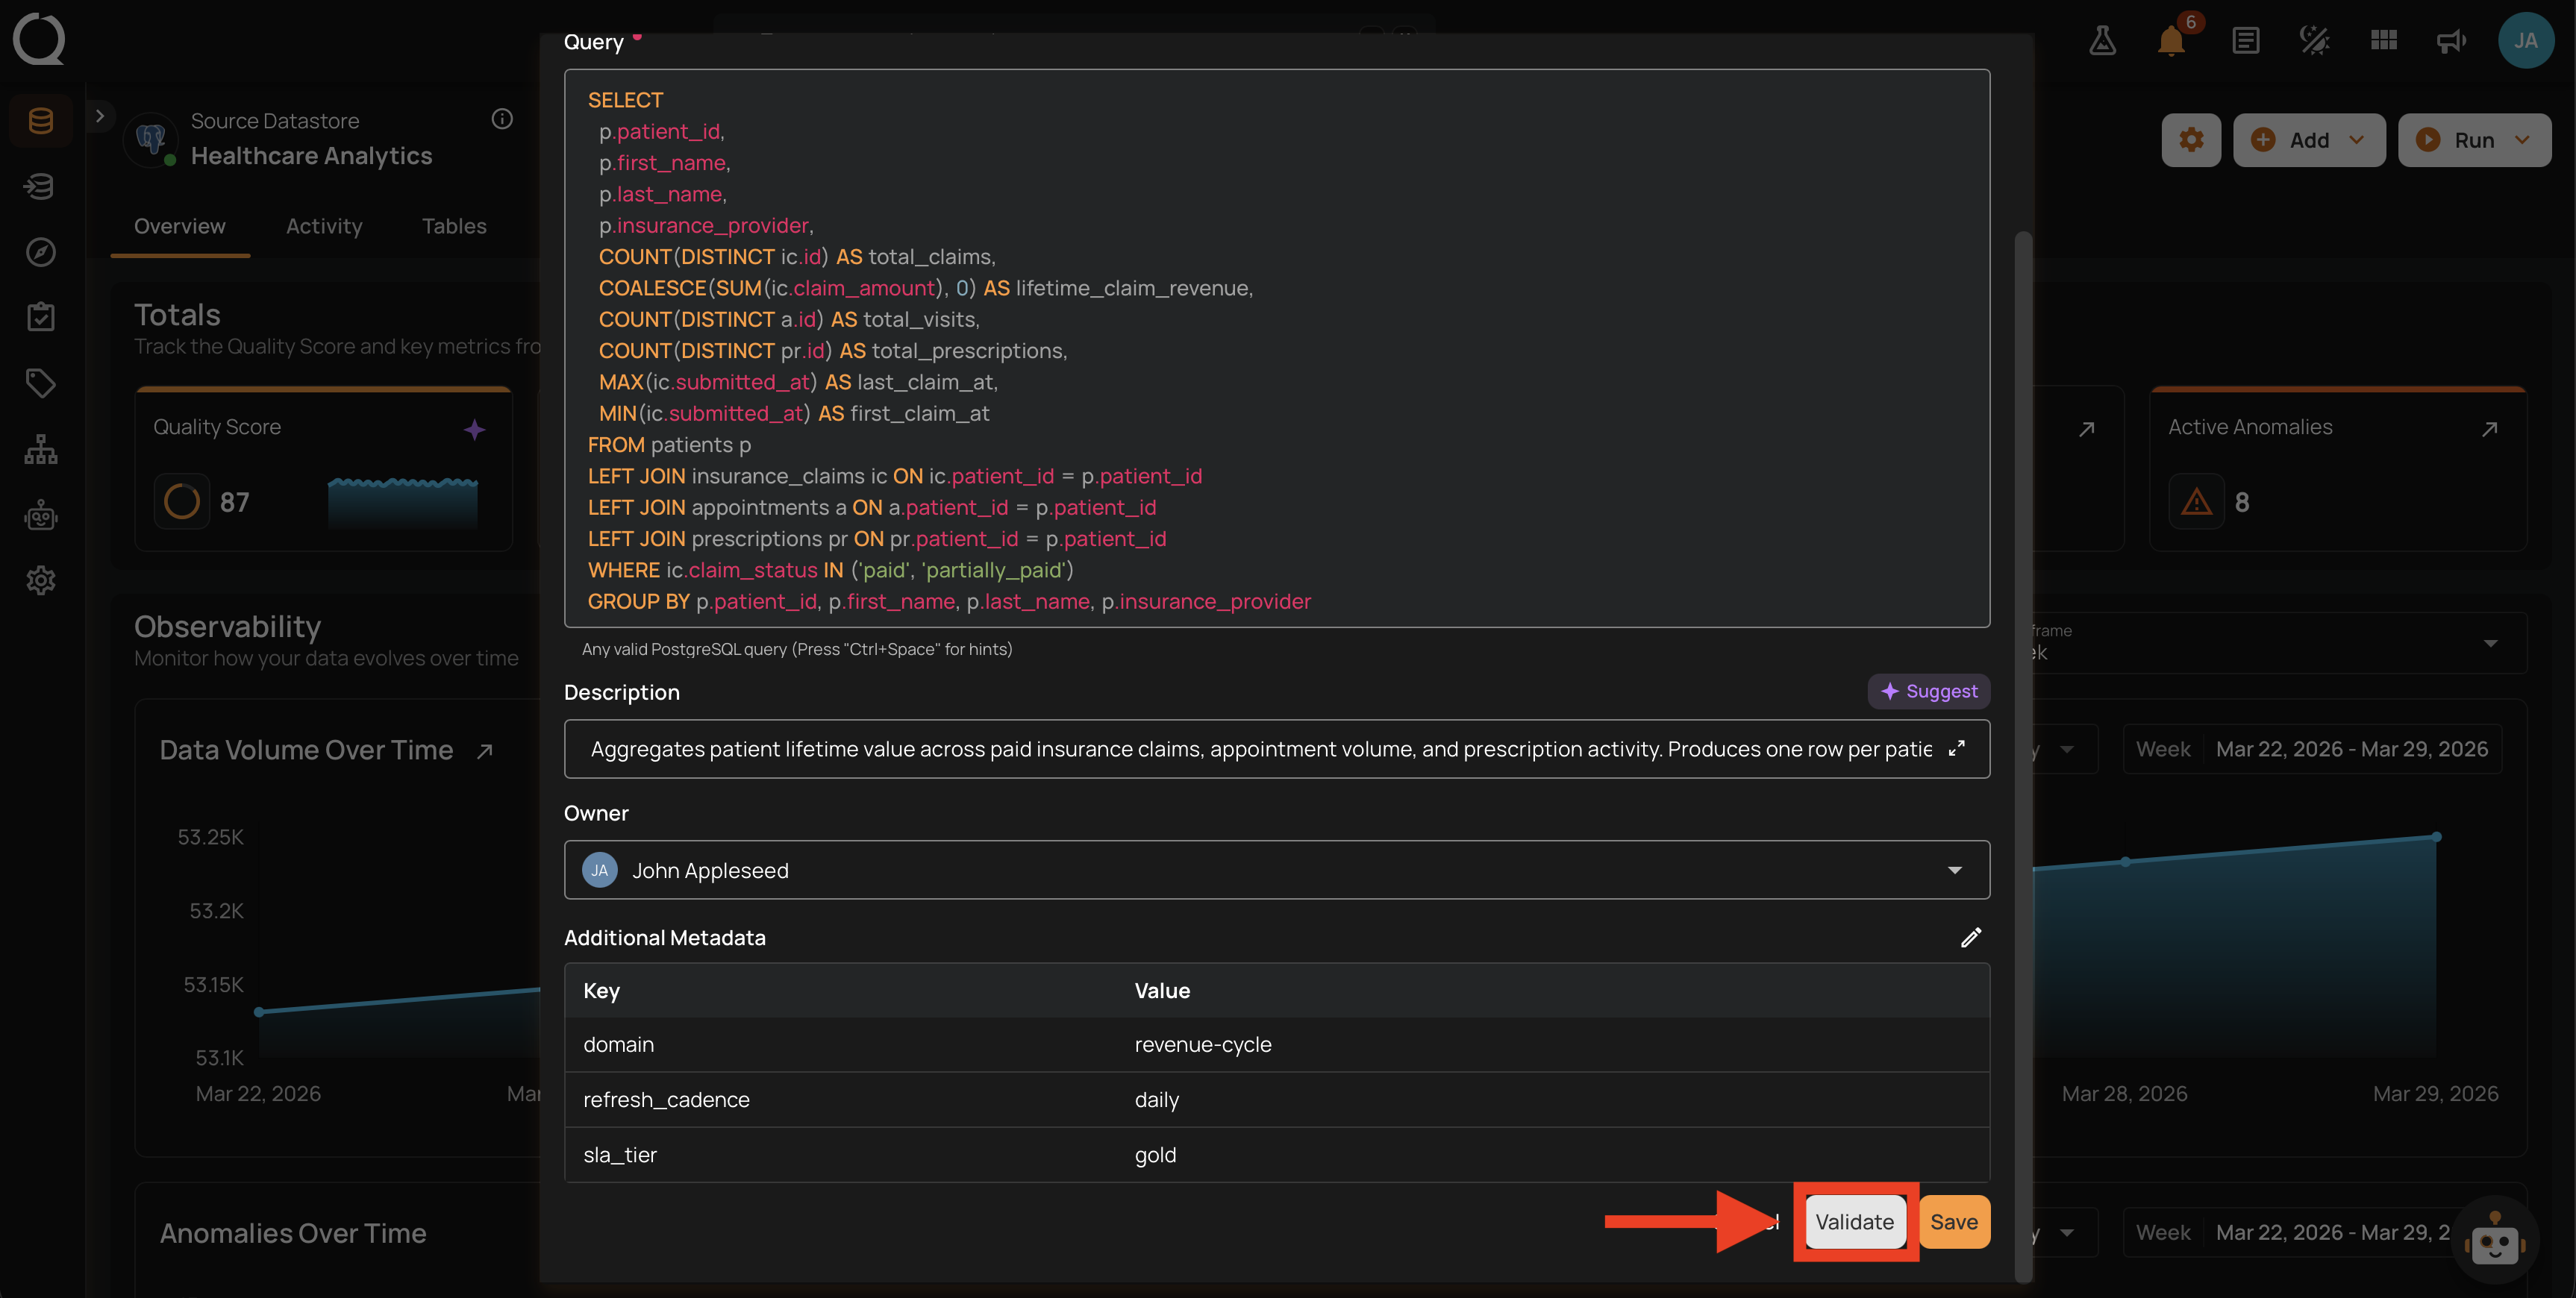
Task: Click the datastore settings gear button
Action: coord(2191,140)
